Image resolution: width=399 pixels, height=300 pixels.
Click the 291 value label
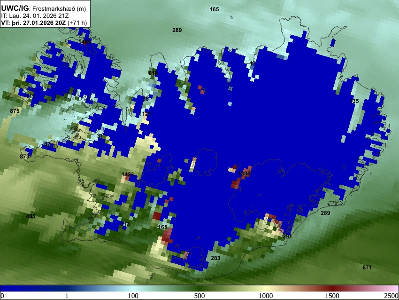[x=287, y=237]
